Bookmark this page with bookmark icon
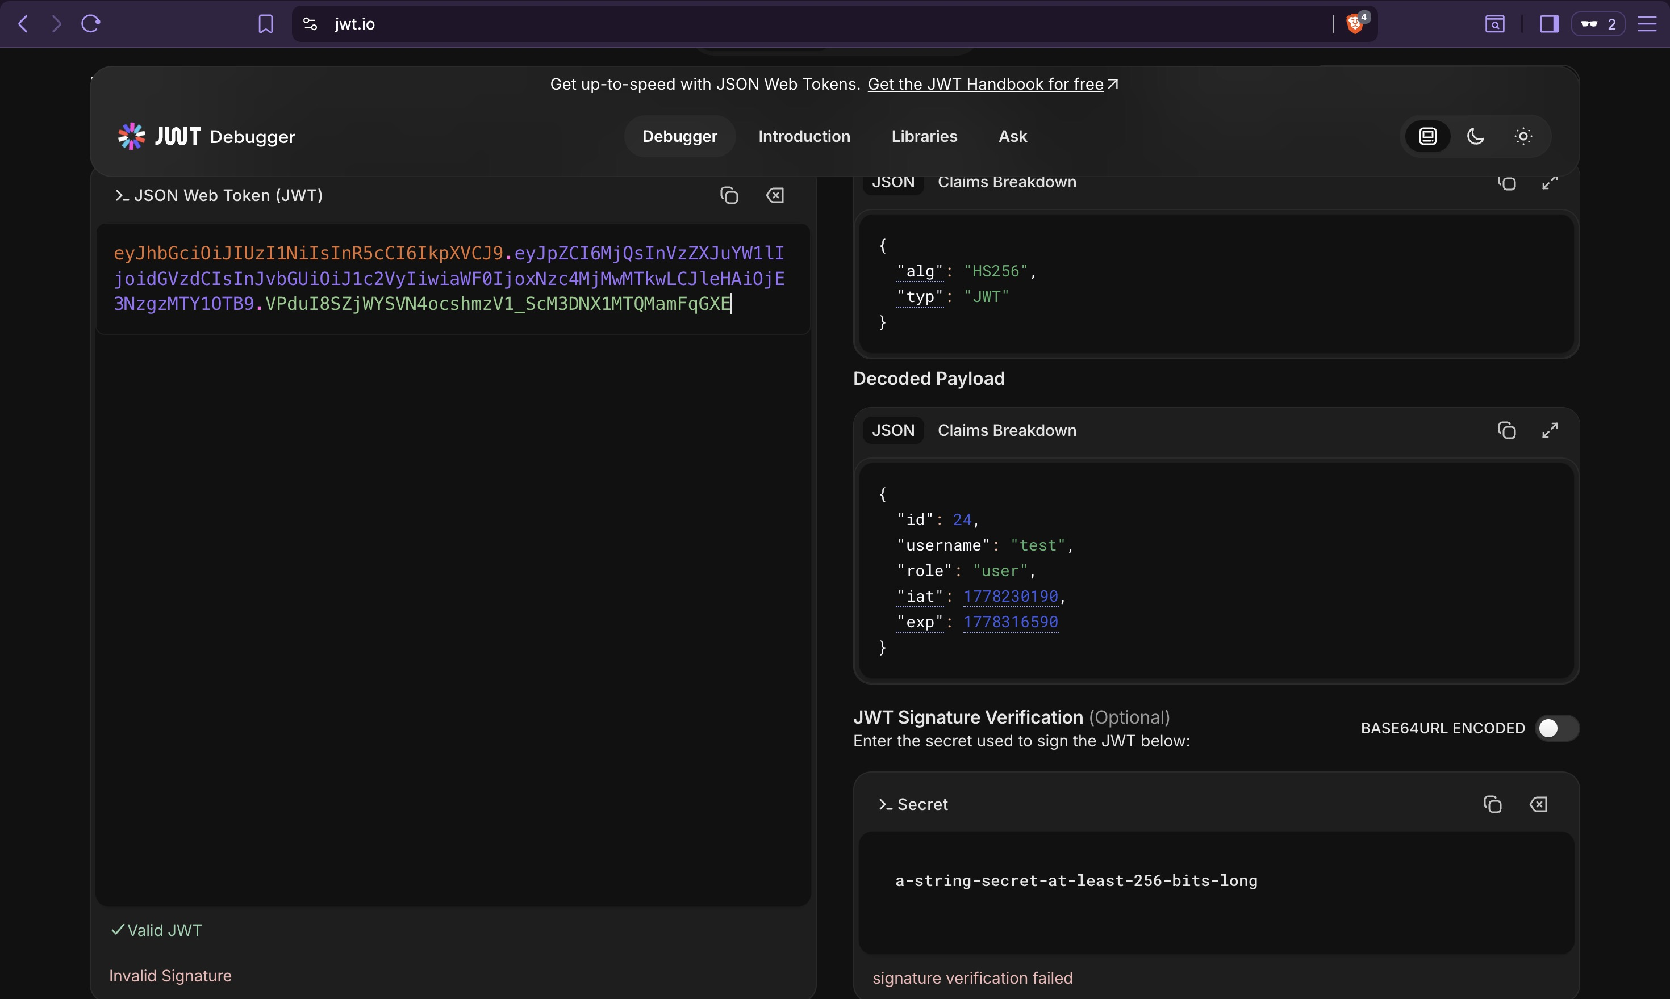This screenshot has width=1670, height=999. point(265,24)
